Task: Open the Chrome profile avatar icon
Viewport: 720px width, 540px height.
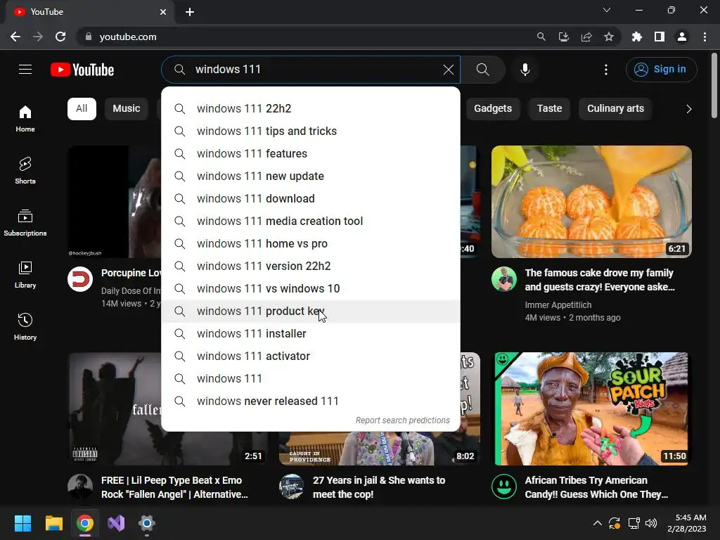Action: point(682,37)
